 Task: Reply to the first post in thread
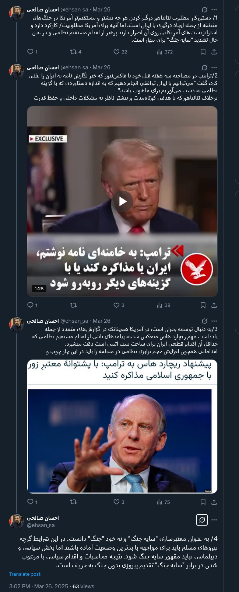32,52
